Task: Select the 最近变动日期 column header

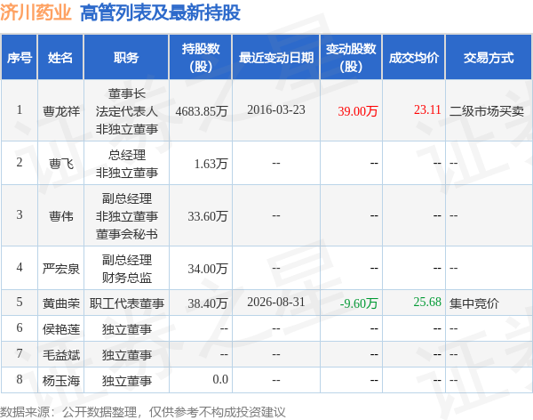Action: 276,58
